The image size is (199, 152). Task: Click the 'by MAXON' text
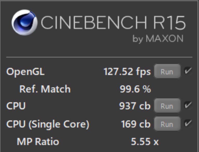(158, 39)
